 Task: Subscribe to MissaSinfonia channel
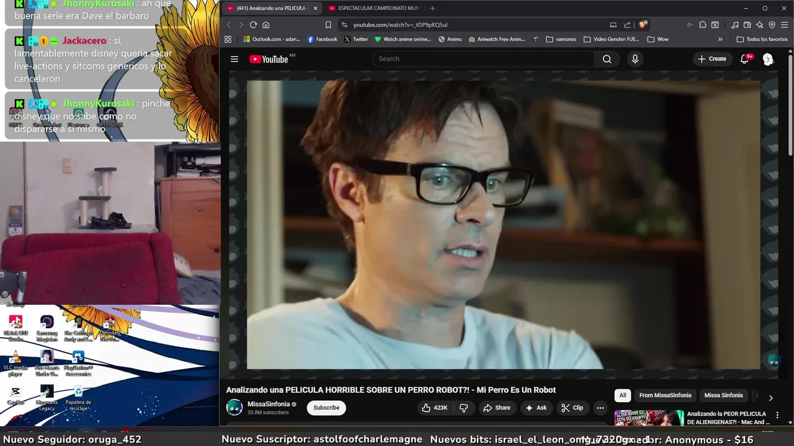pos(326,408)
